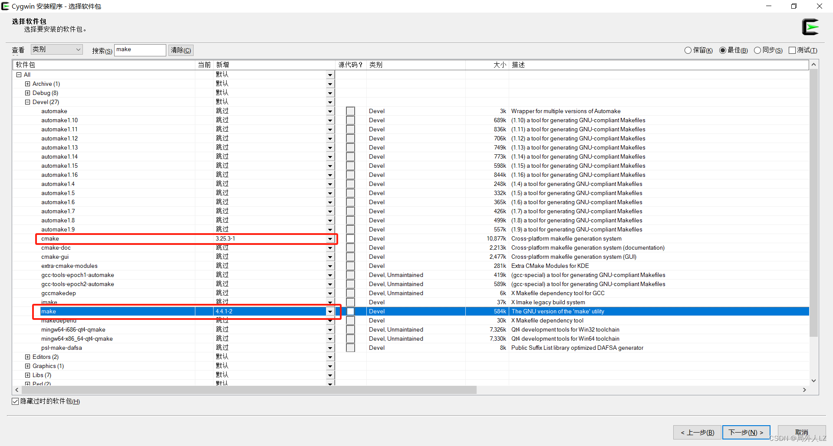Check source code box for psl-make-dafsa
833x446 pixels.
point(350,348)
